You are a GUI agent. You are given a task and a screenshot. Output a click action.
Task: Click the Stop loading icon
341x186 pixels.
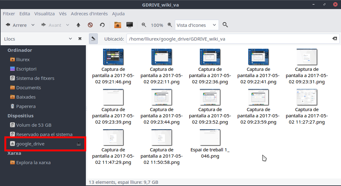click(x=90, y=25)
